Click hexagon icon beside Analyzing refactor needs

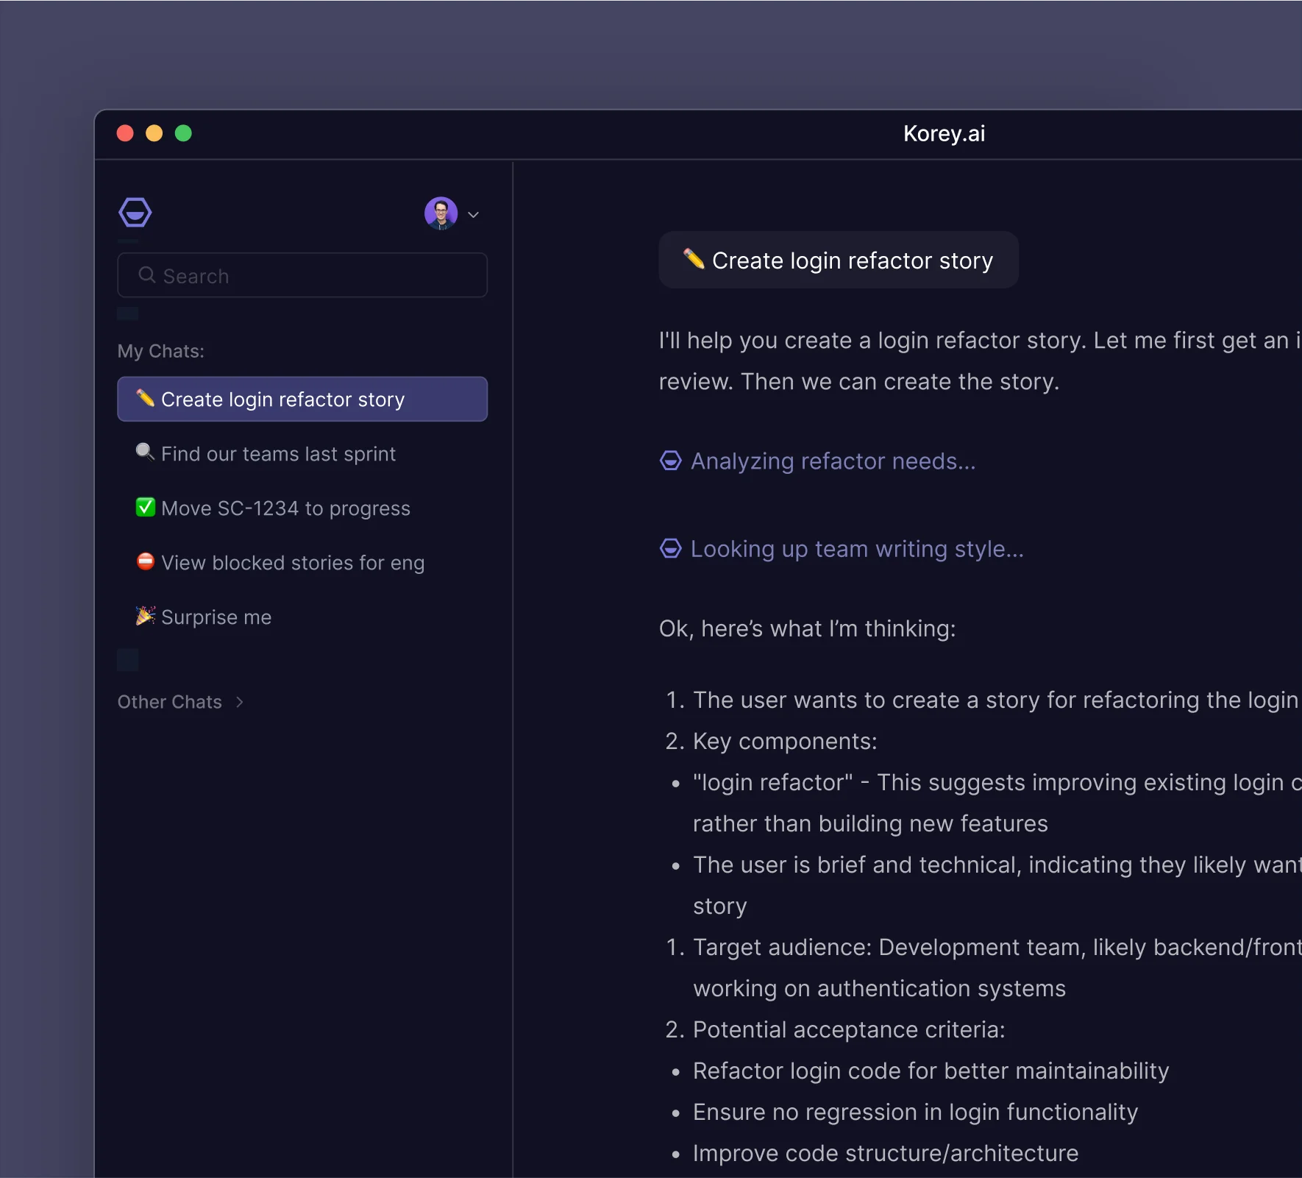click(671, 461)
